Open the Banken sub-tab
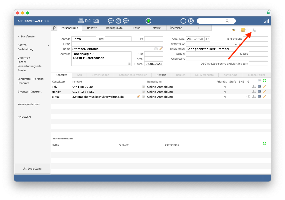 tap(181, 75)
